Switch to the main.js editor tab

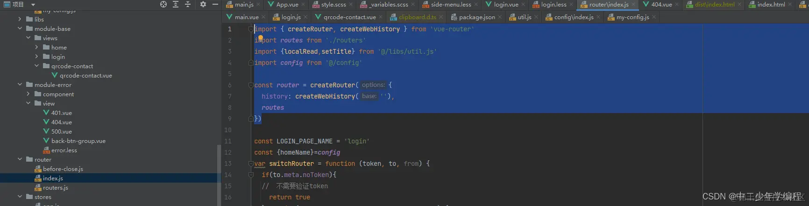pyautogui.click(x=244, y=5)
